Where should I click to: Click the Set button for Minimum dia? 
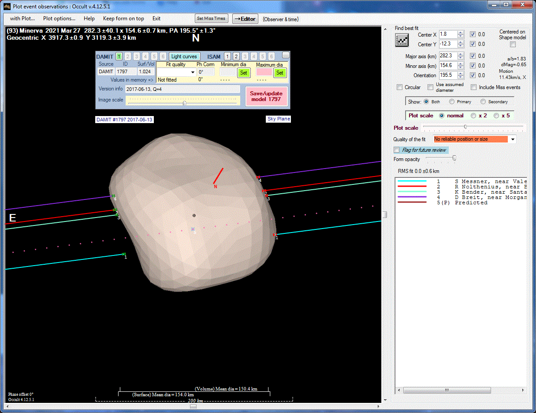pos(243,73)
